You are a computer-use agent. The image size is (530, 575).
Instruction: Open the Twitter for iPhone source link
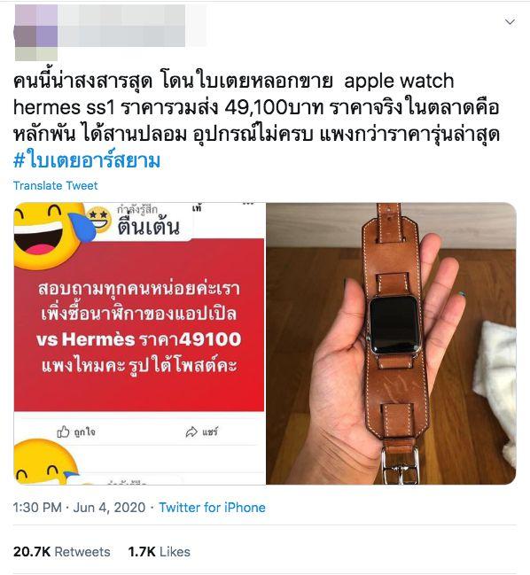212,508
